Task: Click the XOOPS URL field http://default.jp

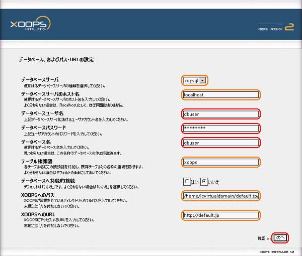Action: 221,215
